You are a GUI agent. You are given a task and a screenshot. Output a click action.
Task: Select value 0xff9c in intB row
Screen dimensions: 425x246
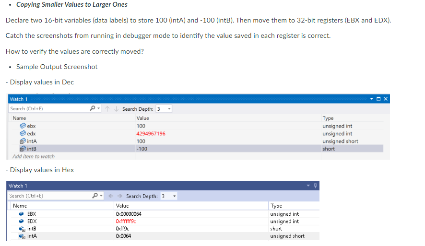click(x=122, y=229)
